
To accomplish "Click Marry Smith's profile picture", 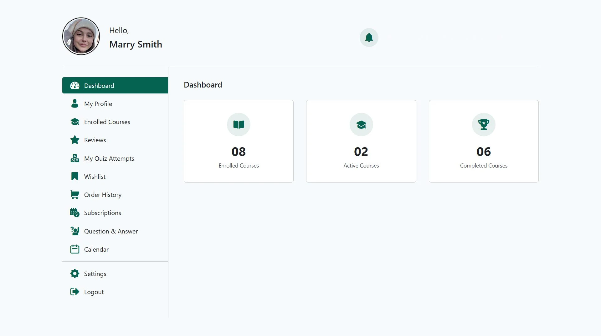I will click(81, 36).
